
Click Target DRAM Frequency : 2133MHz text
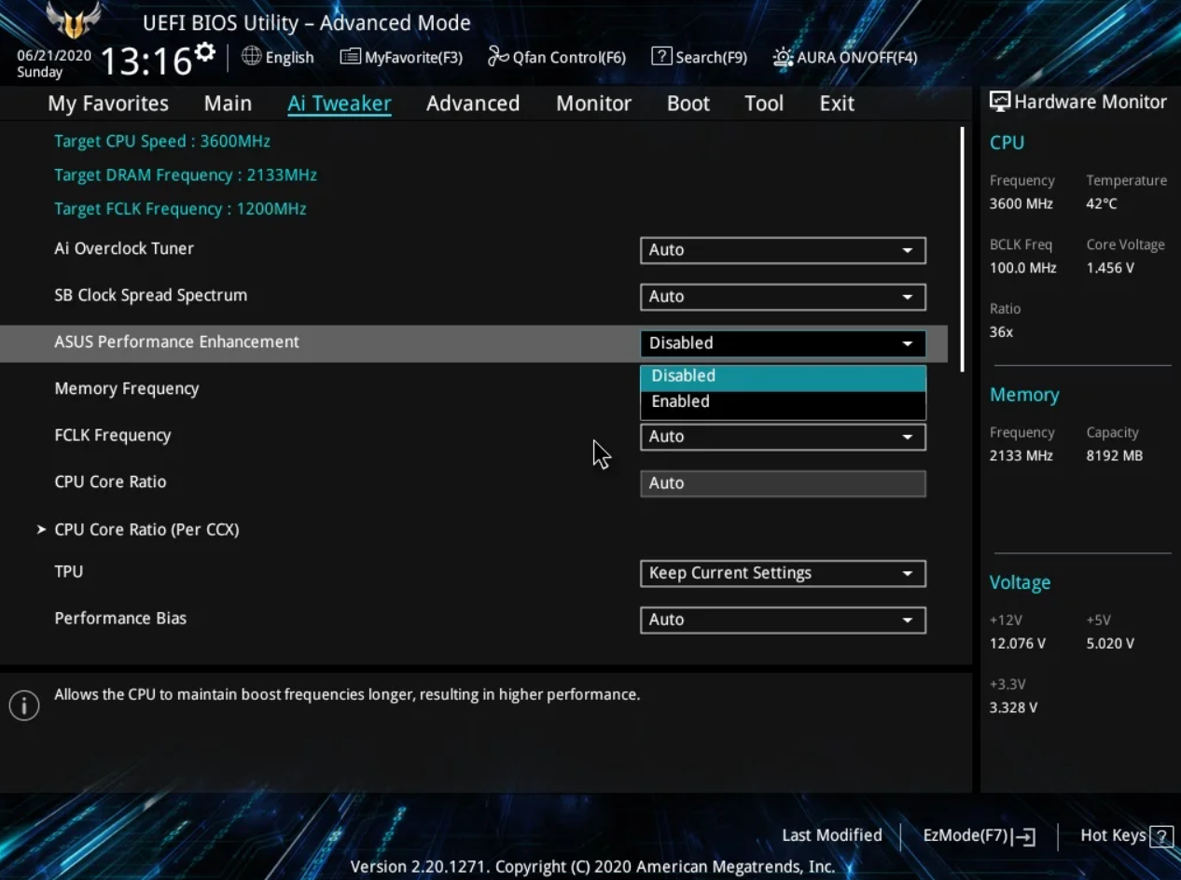click(186, 175)
